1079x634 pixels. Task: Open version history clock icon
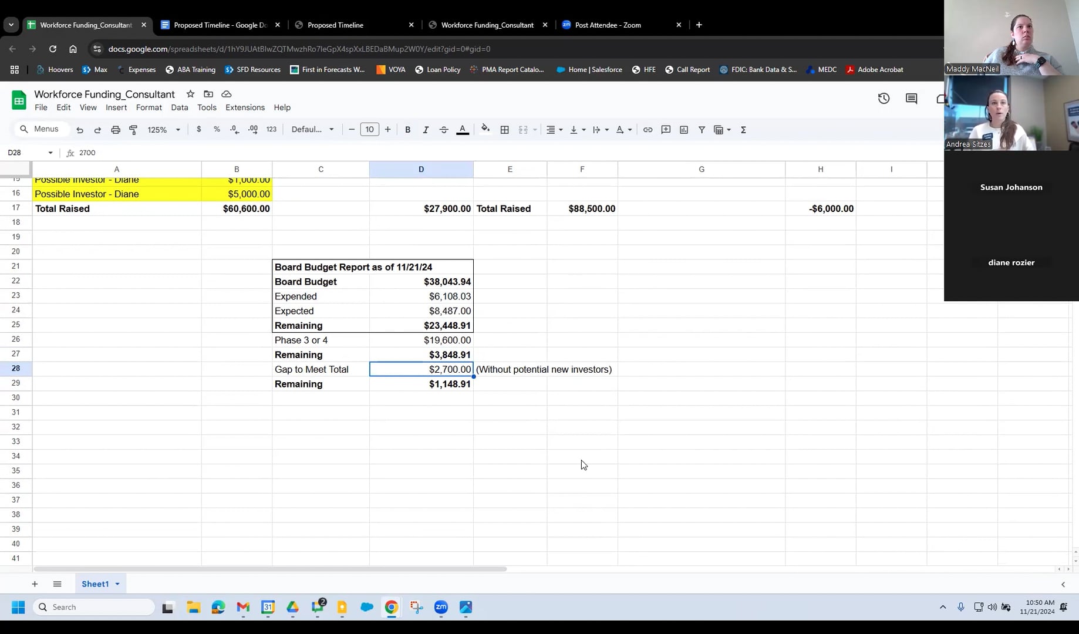[884, 99]
